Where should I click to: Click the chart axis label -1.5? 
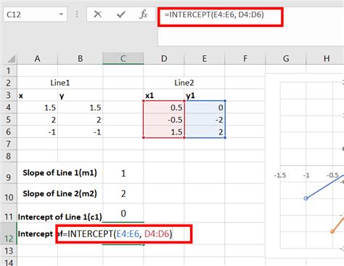pos(280,175)
